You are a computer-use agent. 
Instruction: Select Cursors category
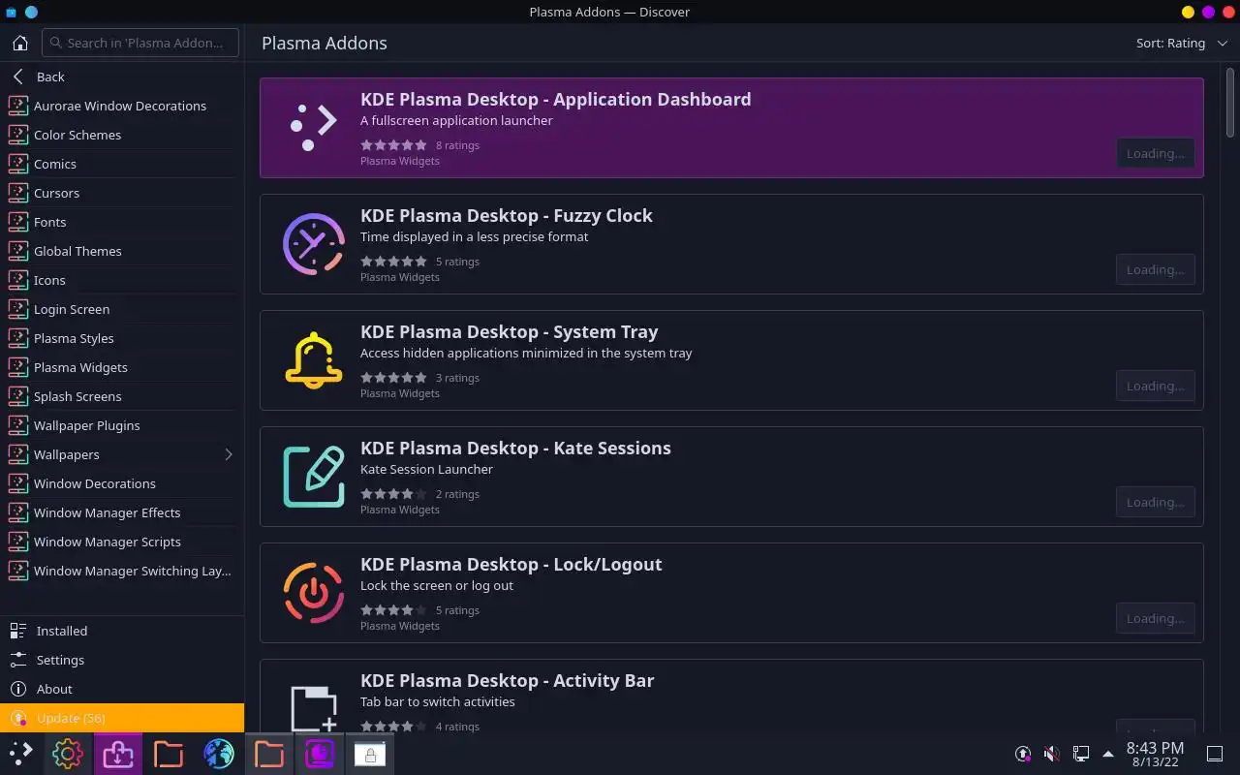(122, 193)
